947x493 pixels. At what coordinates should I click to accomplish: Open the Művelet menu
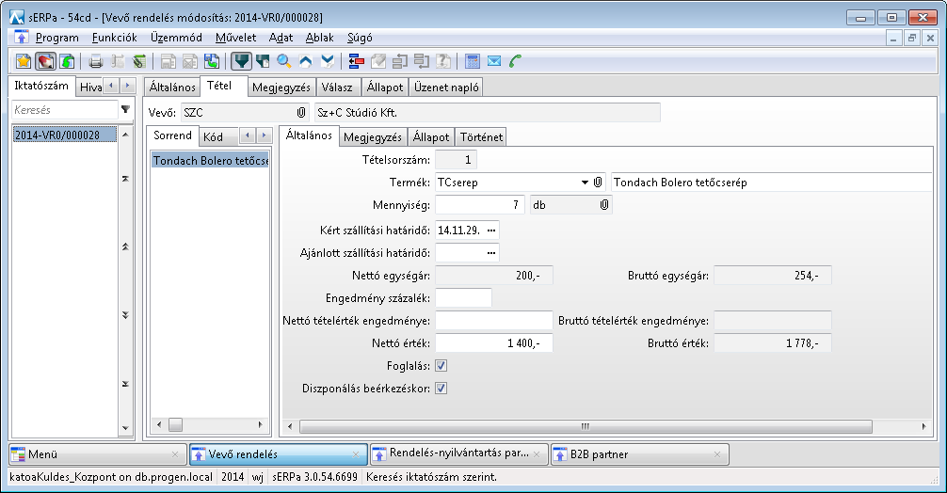(x=235, y=38)
